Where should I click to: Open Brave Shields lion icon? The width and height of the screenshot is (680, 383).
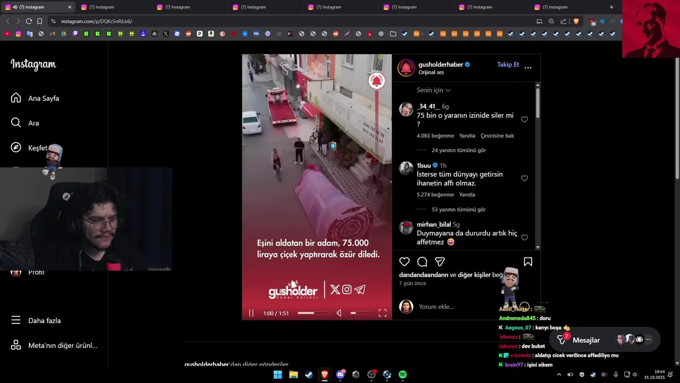click(x=576, y=21)
